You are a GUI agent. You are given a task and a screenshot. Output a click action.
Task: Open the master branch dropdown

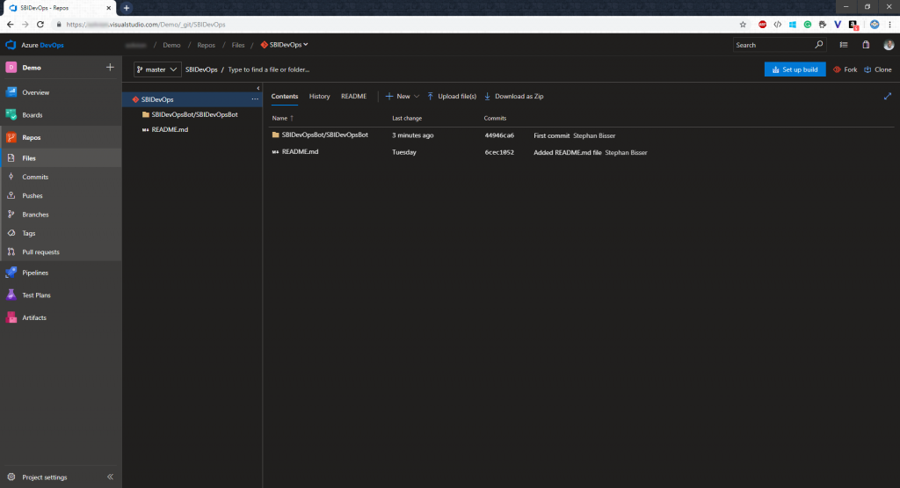point(157,69)
